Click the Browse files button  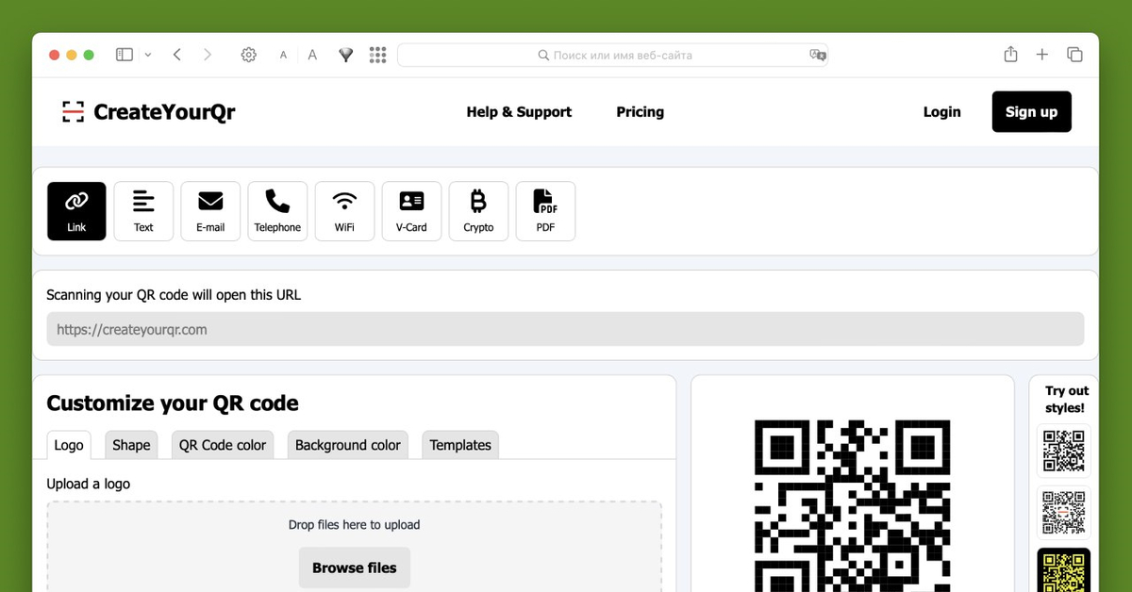[355, 567]
